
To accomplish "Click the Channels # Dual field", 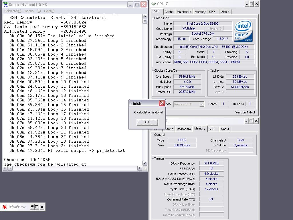I will [241, 140].
